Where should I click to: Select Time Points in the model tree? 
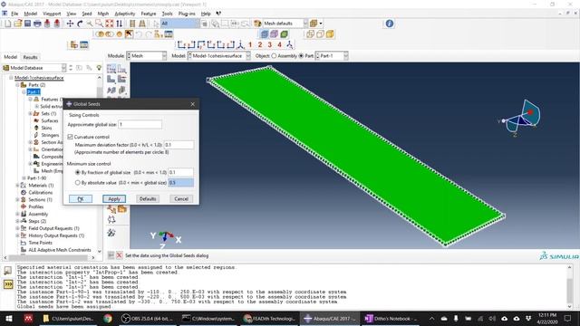click(40, 243)
